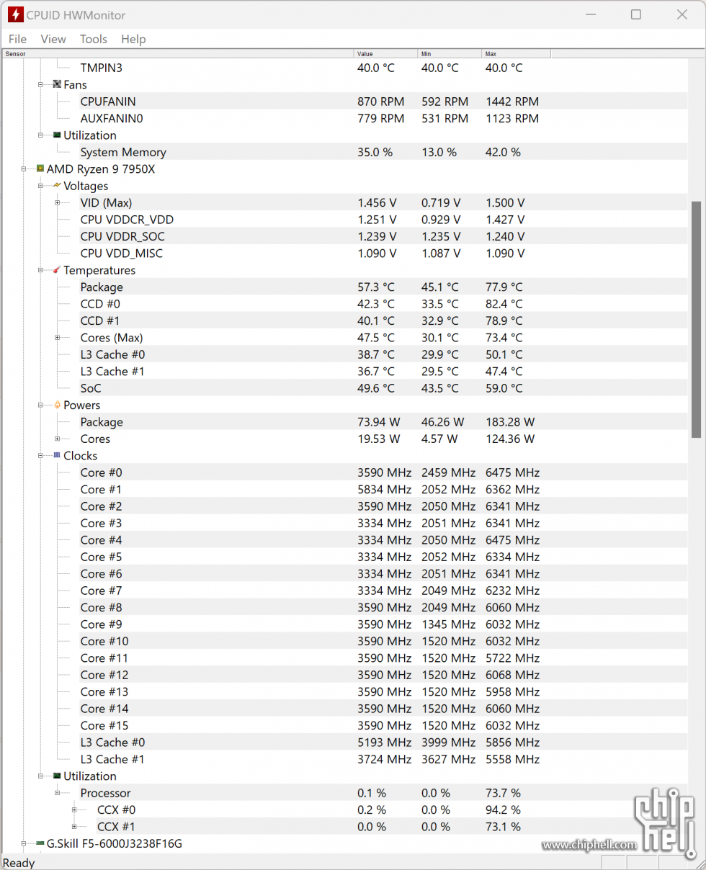Expand the Cores (Max) temperature entry
706x870 pixels.
pos(58,337)
